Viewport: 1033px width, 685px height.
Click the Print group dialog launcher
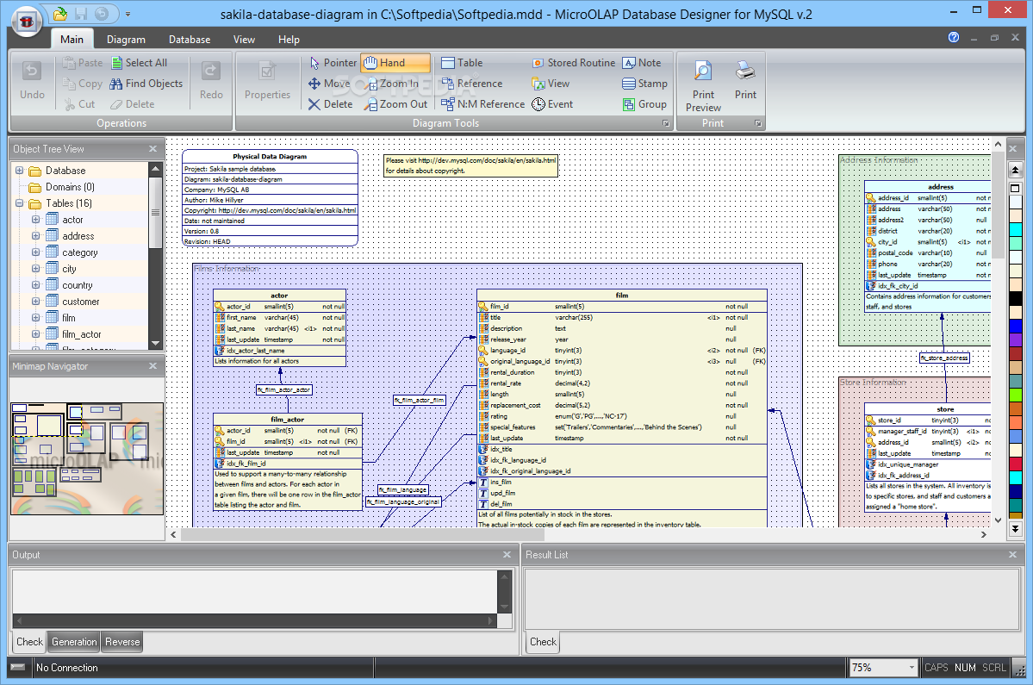point(757,123)
